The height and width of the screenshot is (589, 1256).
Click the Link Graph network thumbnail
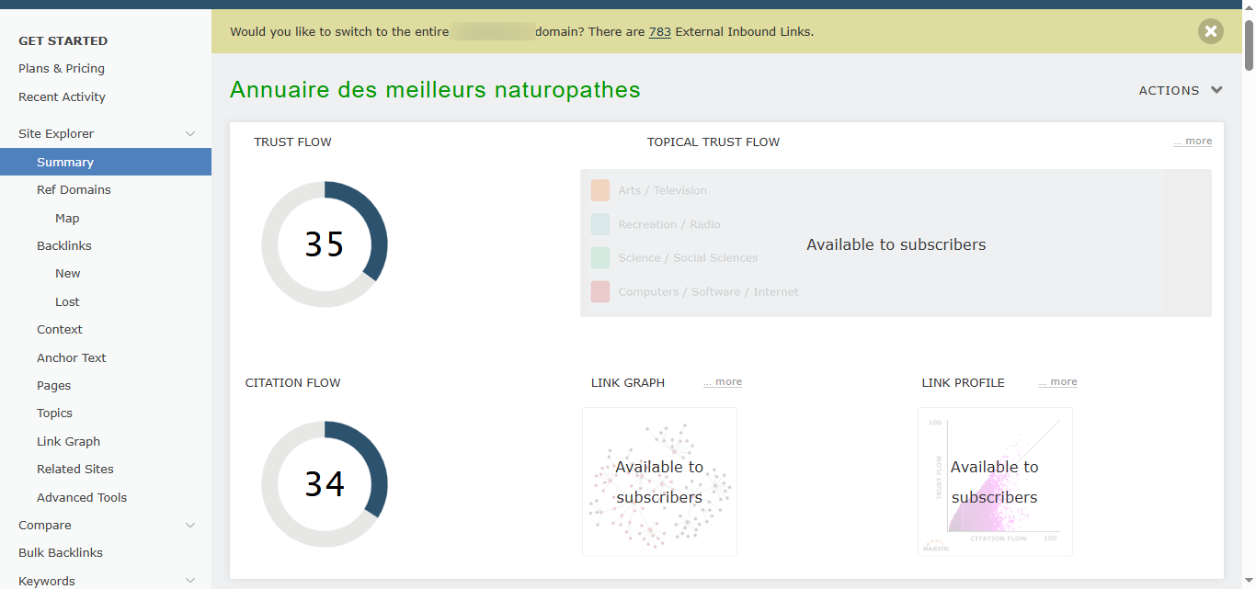pyautogui.click(x=659, y=481)
